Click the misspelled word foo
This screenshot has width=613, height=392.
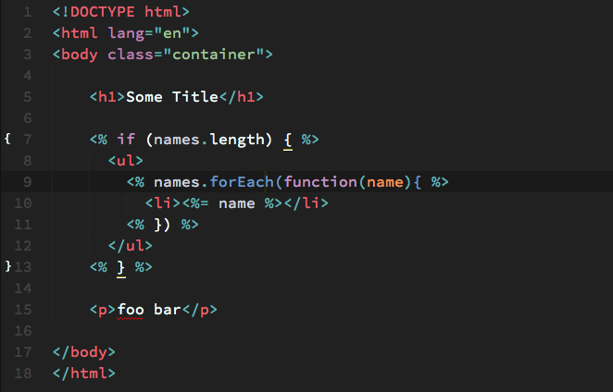pyautogui.click(x=131, y=310)
